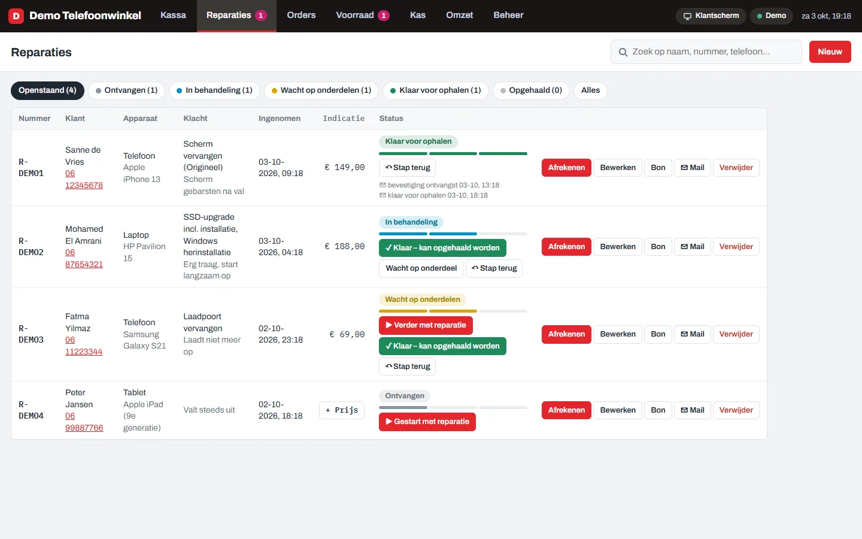Mark R-DEMO2 as Klaar – kan opgehaald worden
Screen dimensions: 862x539
(442, 248)
